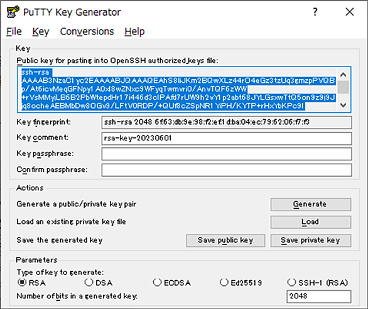Click Save public key button
The width and height of the screenshot is (368, 309).
(225, 240)
